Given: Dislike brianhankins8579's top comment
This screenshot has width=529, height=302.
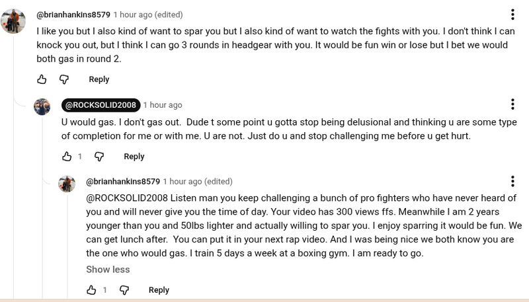Looking at the screenshot, I should pyautogui.click(x=64, y=79).
